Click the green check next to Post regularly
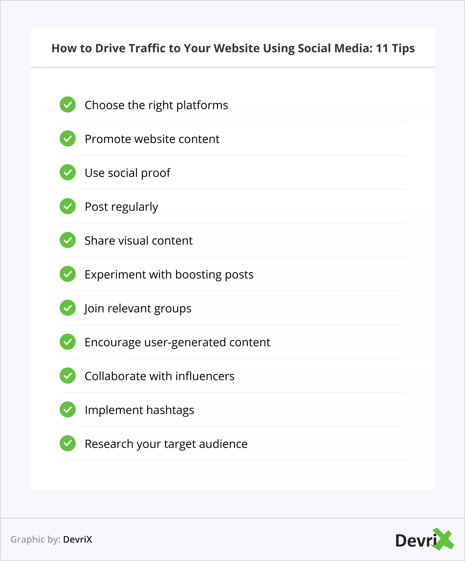 (68, 206)
